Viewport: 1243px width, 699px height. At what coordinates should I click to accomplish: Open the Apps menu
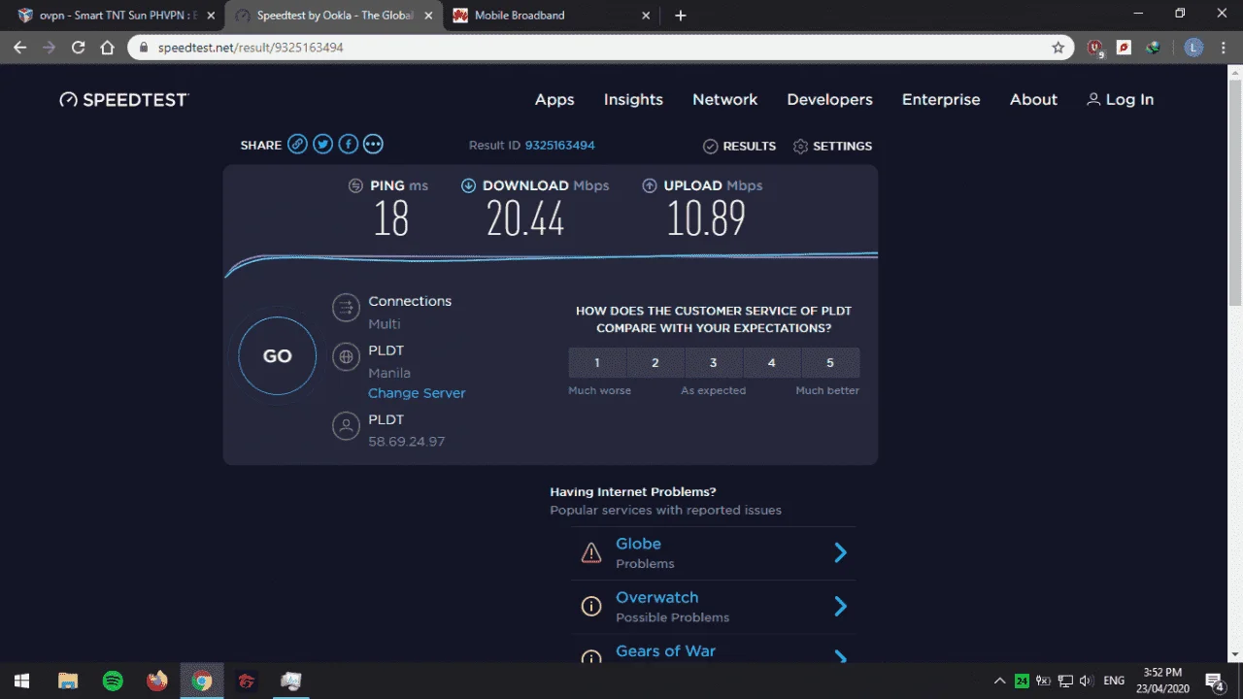coord(554,100)
